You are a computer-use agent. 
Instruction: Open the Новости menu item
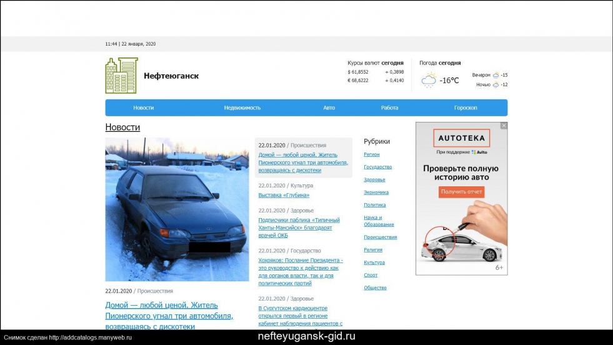(x=143, y=107)
